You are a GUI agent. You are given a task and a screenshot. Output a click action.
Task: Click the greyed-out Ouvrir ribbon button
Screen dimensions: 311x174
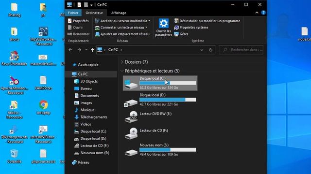[x=75, y=28]
